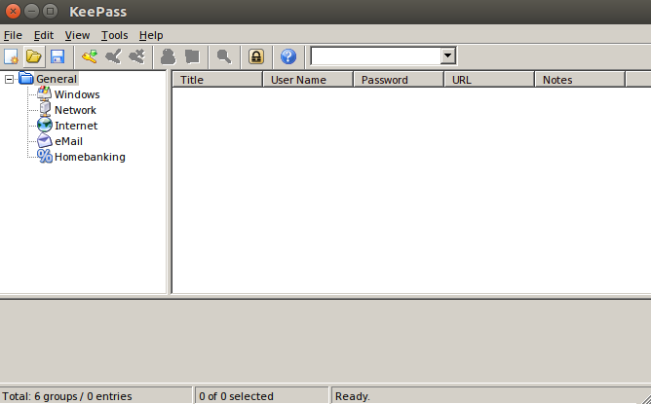Image resolution: width=651 pixels, height=404 pixels.
Task: Select the Homebanking group label
Action: 90,157
